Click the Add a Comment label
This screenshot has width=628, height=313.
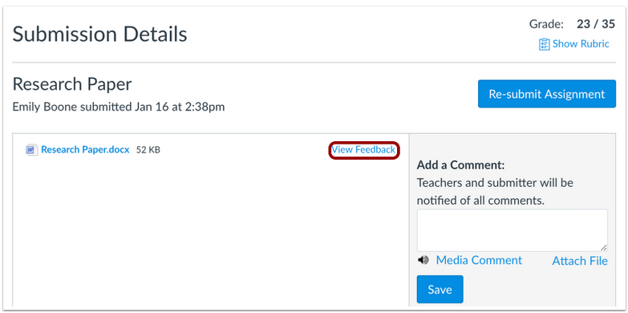click(461, 165)
